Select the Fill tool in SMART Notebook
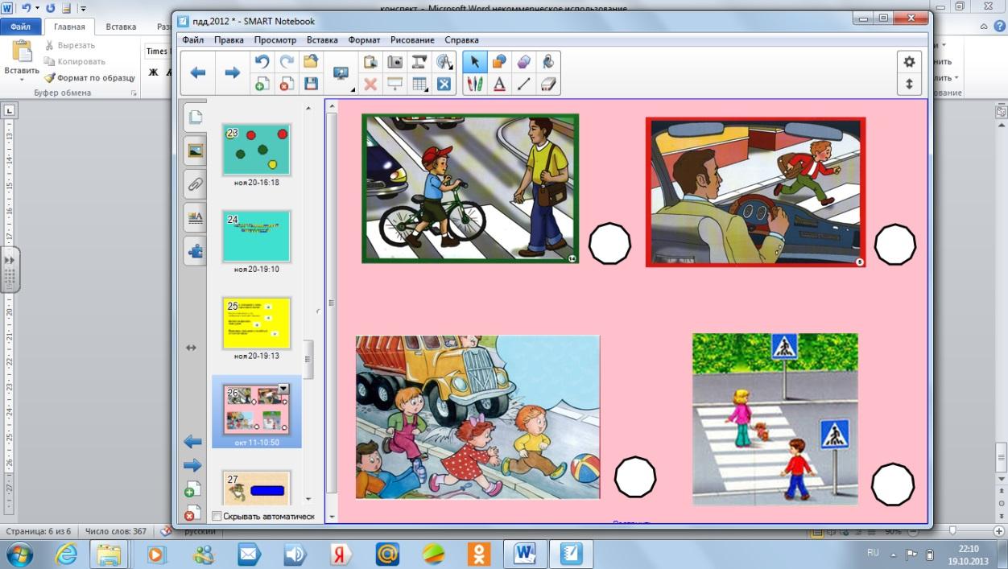 (548, 62)
